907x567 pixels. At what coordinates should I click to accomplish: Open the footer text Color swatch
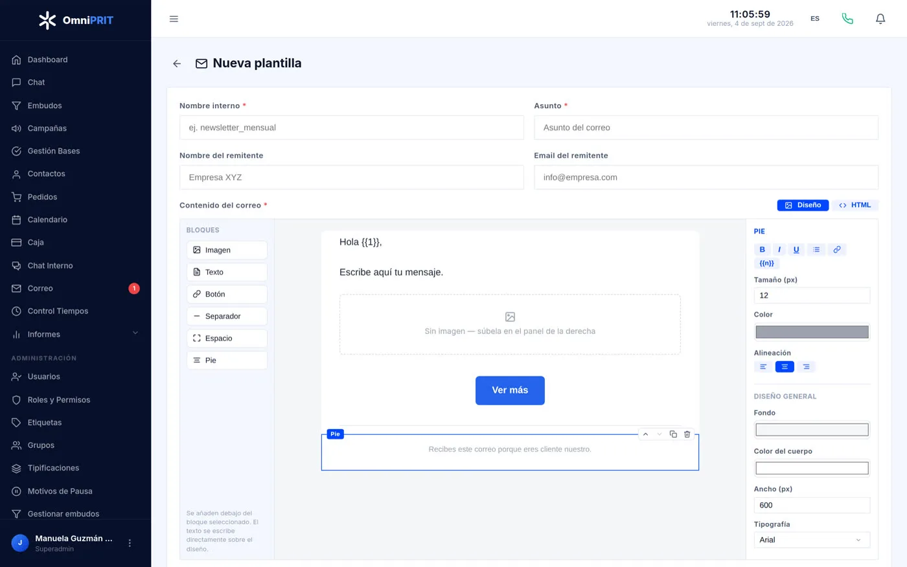click(812, 332)
